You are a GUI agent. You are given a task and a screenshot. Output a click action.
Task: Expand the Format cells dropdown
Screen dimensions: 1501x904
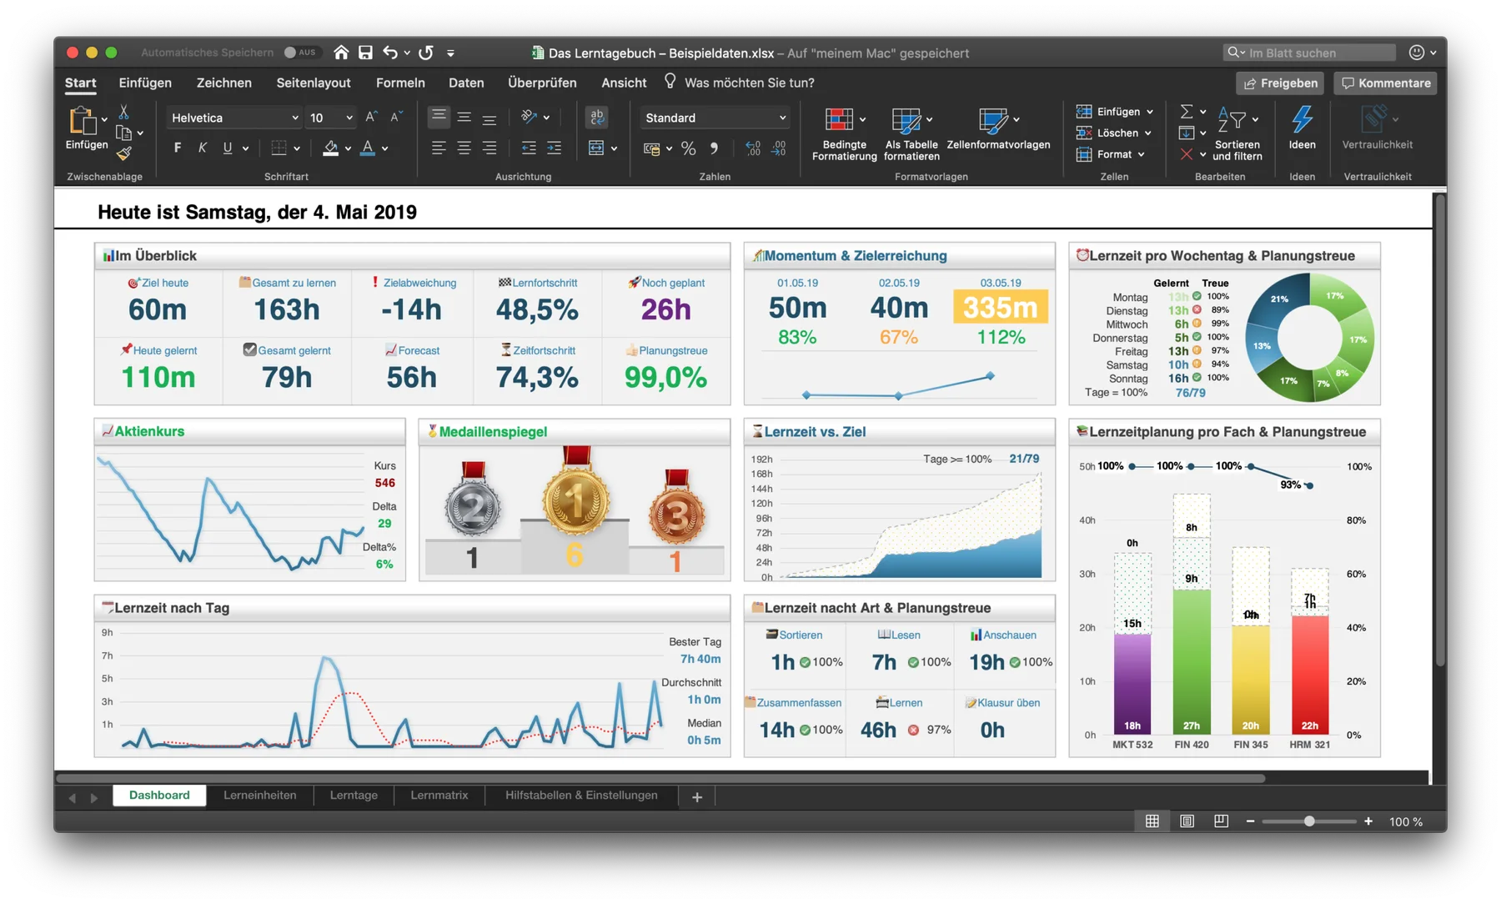(1142, 155)
